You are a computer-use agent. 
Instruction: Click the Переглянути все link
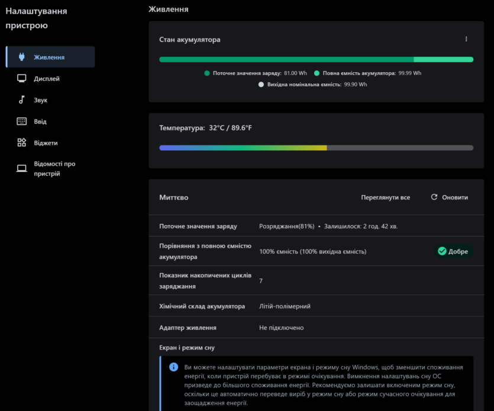coord(385,198)
